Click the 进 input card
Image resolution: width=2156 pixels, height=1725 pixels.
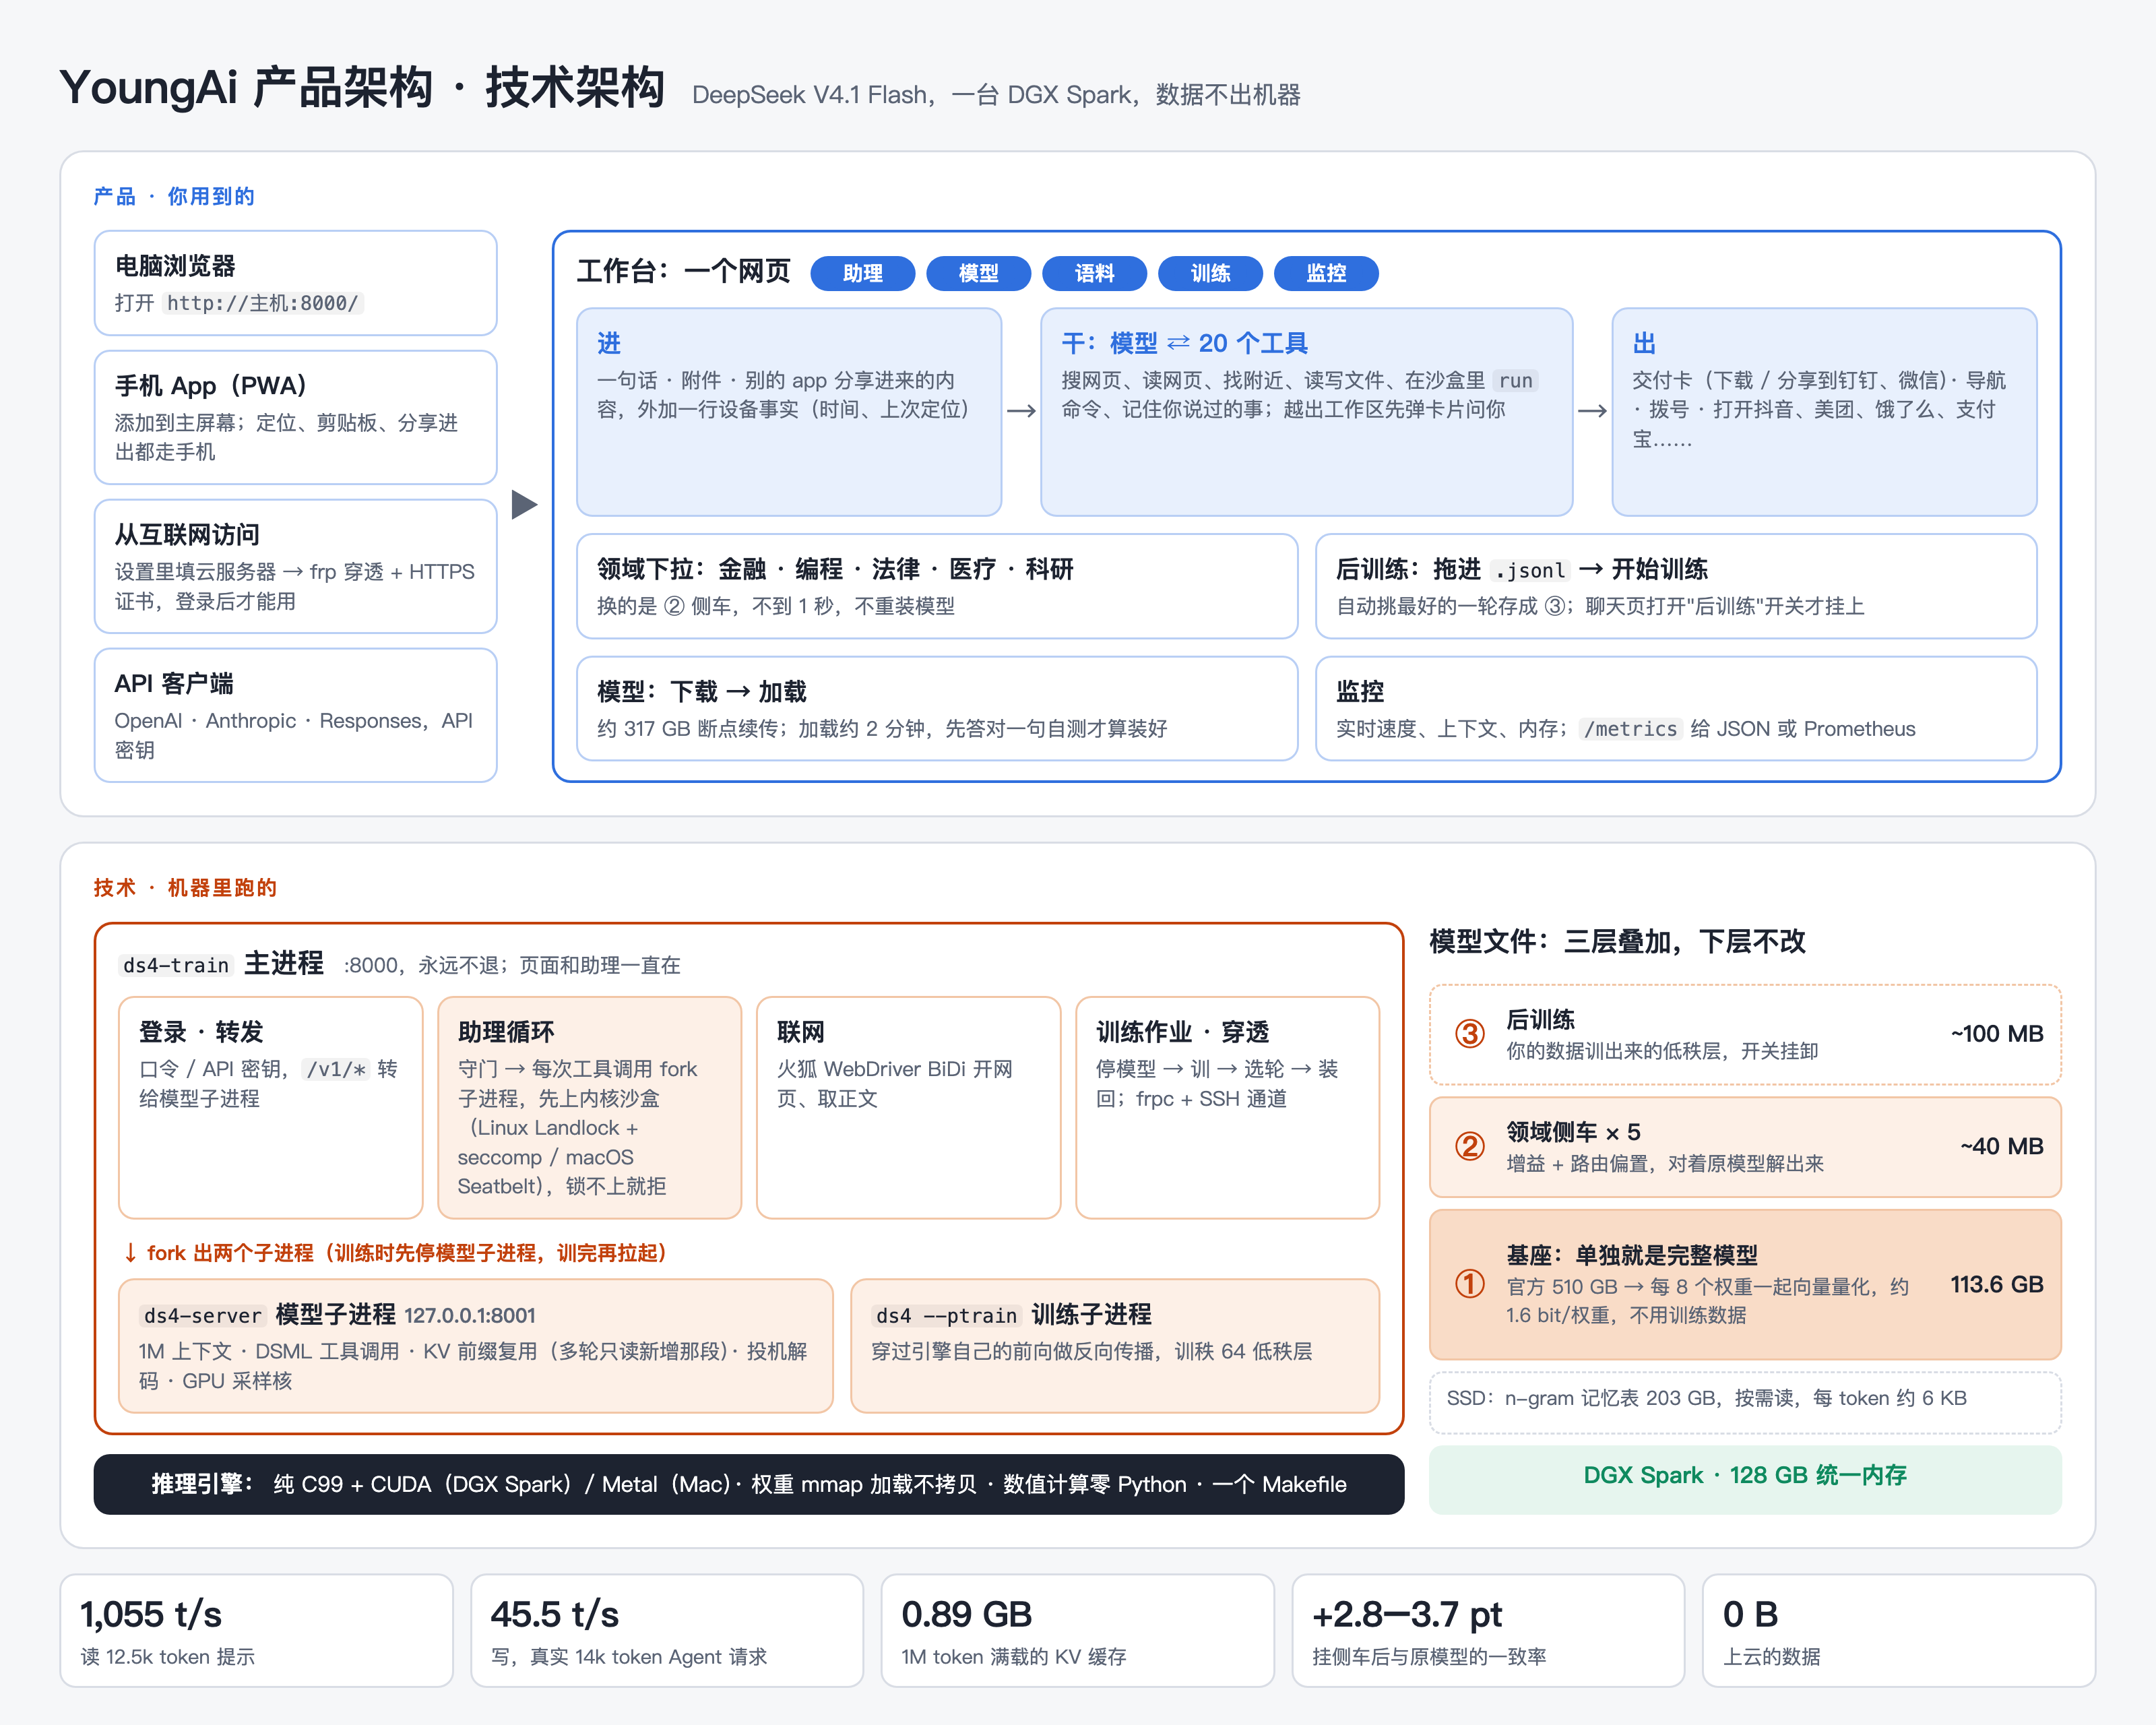point(789,412)
